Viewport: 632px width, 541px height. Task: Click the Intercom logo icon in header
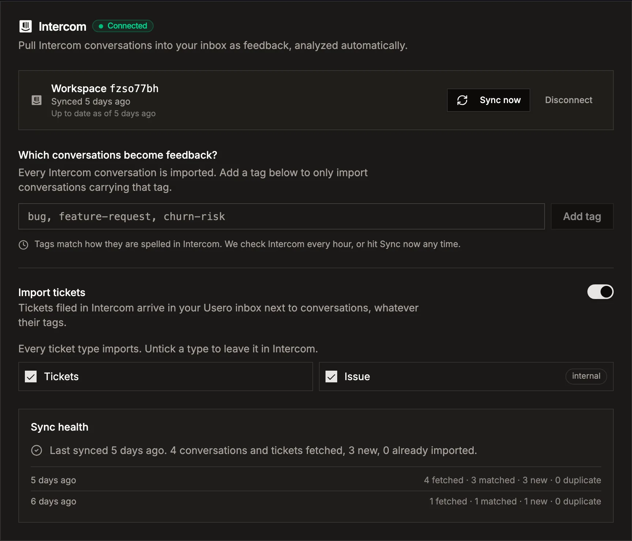click(25, 26)
